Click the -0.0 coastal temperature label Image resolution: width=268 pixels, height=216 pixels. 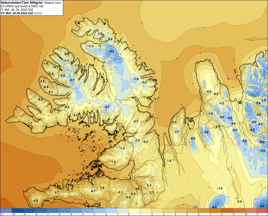(x=155, y=80)
